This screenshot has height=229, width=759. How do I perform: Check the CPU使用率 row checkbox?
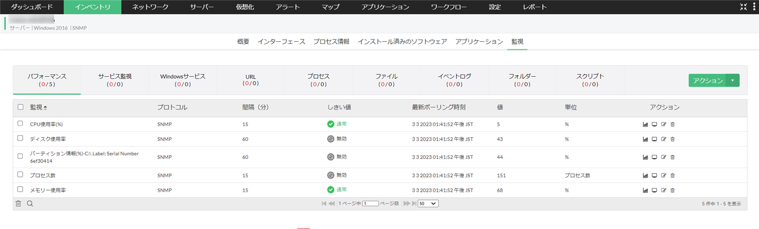pos(20,124)
